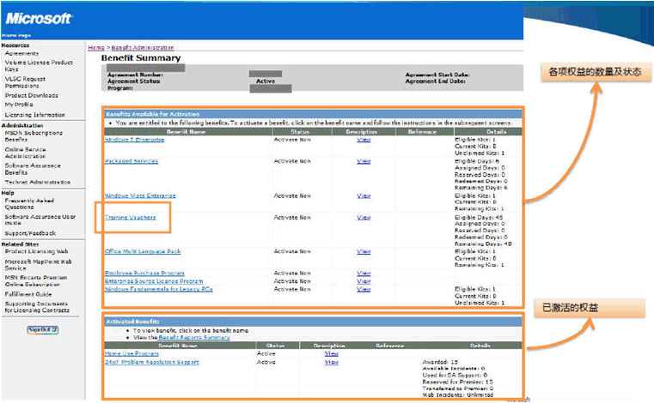Visit Product Licensing Web
Screen dimensions: 654x403
36,251
